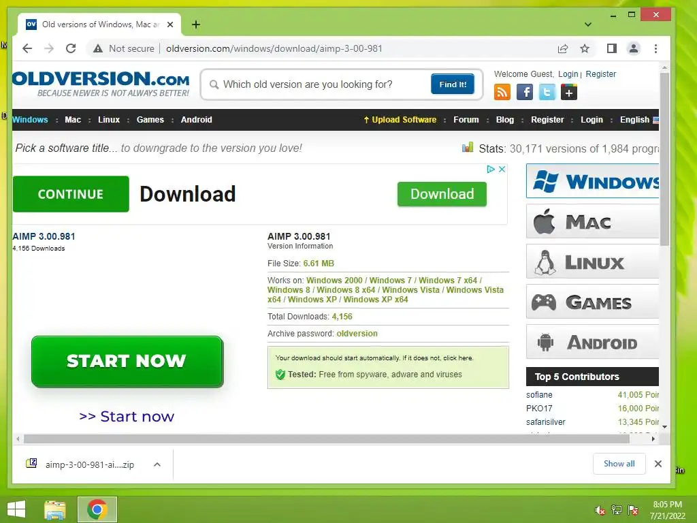Click Login in the black nav bar
Screen dimensions: 697x523
tap(591, 120)
